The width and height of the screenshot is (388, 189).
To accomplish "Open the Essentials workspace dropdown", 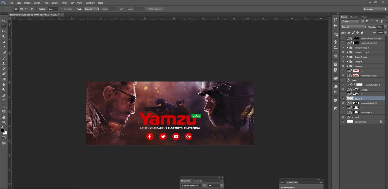I will click(x=375, y=9).
